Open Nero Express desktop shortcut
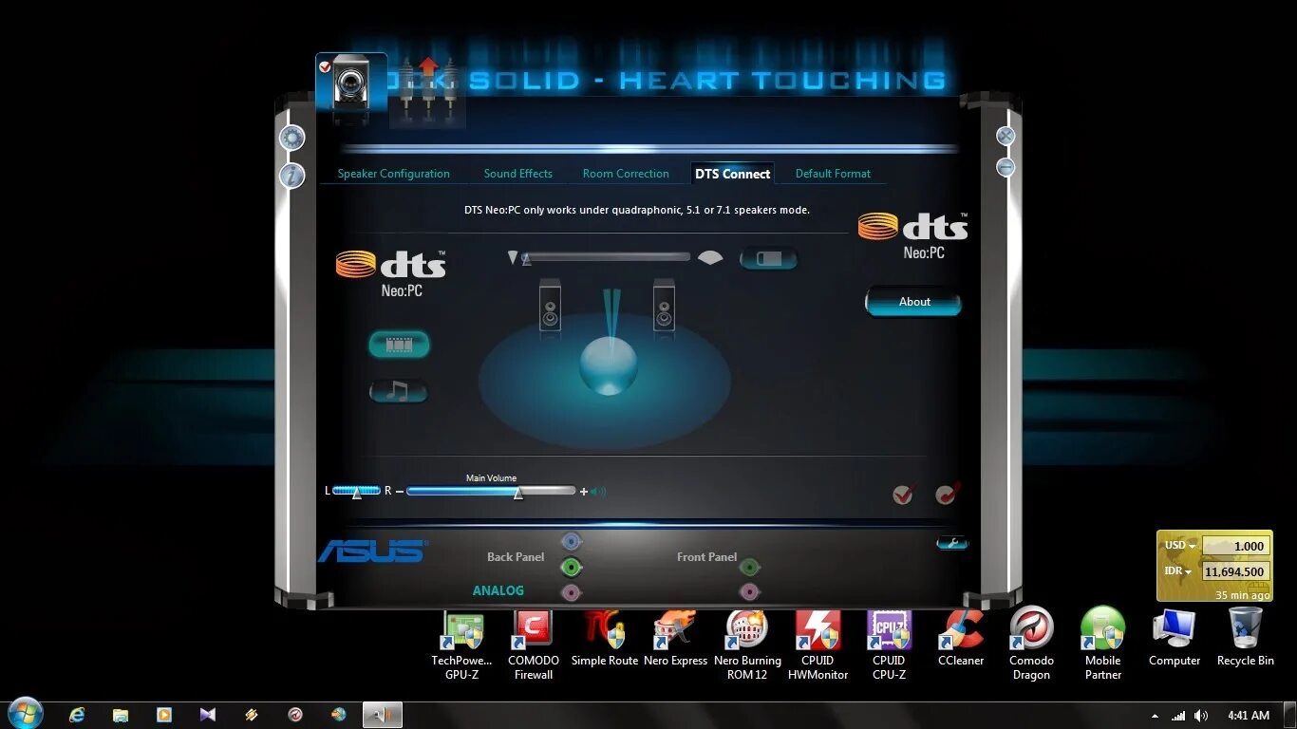Screen dimensions: 1297x729 tap(676, 639)
